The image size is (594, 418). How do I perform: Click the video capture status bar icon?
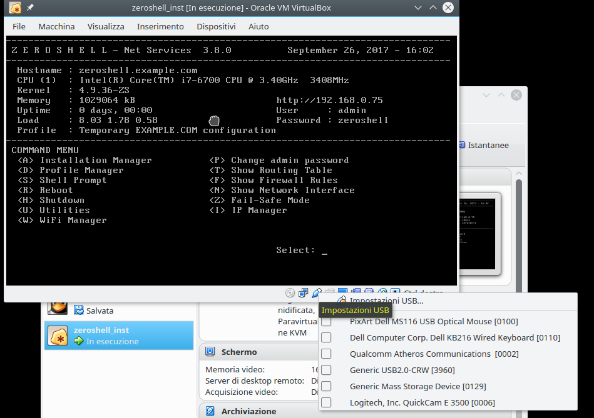[x=356, y=291]
